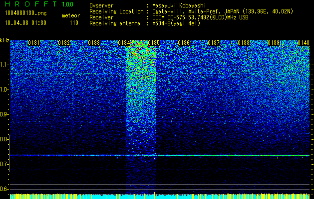
Task: Click the kHz axis unit label
Action: (x=4, y=40)
